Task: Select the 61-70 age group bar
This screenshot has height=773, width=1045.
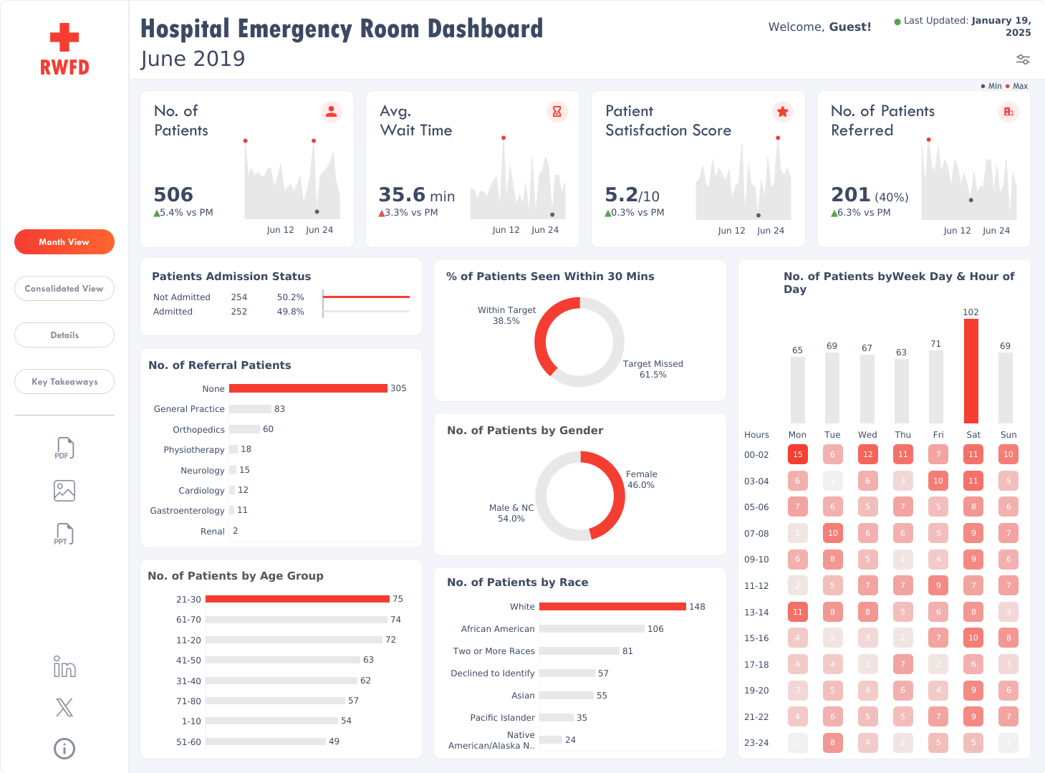Action: pos(297,620)
